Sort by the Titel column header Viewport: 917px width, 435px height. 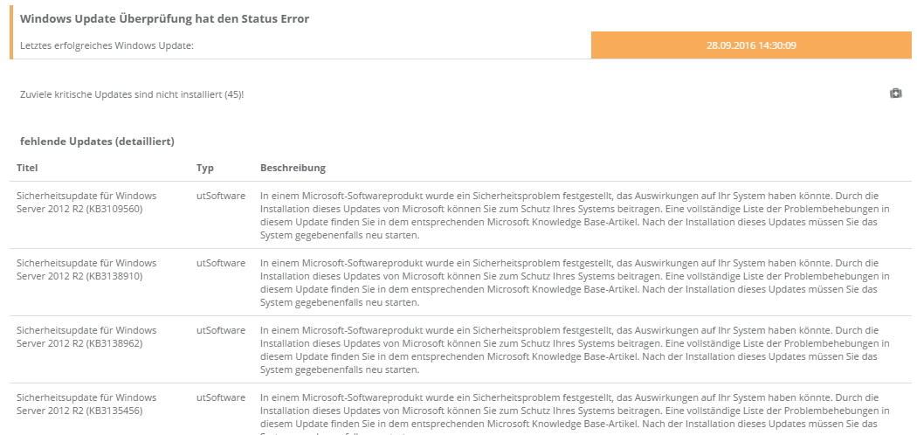[27, 168]
